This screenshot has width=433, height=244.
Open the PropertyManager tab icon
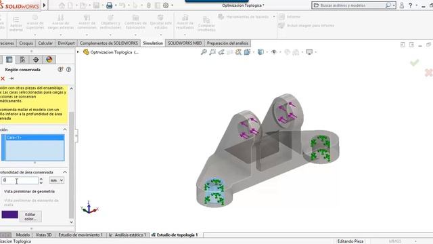(x=9, y=60)
